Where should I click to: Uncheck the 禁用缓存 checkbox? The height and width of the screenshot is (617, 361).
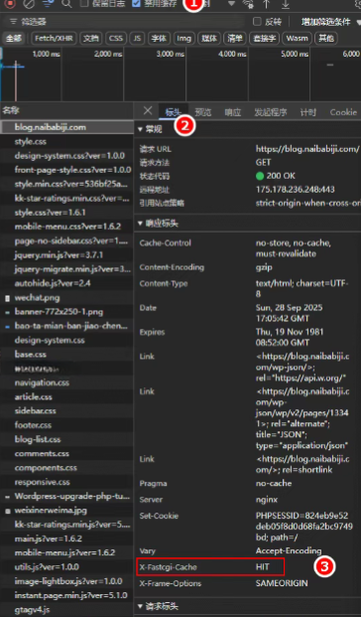[136, 4]
